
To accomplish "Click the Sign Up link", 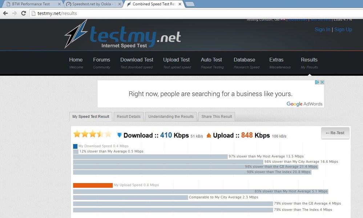I will pos(343,29).
